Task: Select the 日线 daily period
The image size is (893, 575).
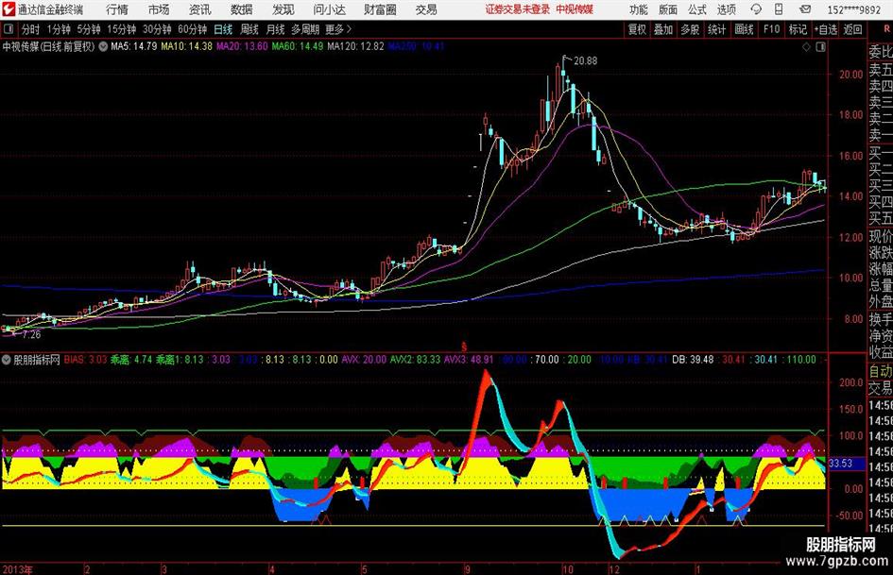Action: (223, 29)
